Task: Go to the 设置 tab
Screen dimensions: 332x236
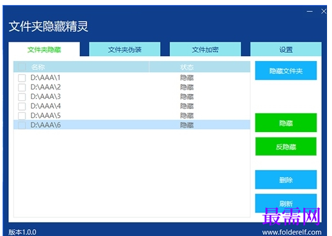Action: pyautogui.click(x=286, y=49)
